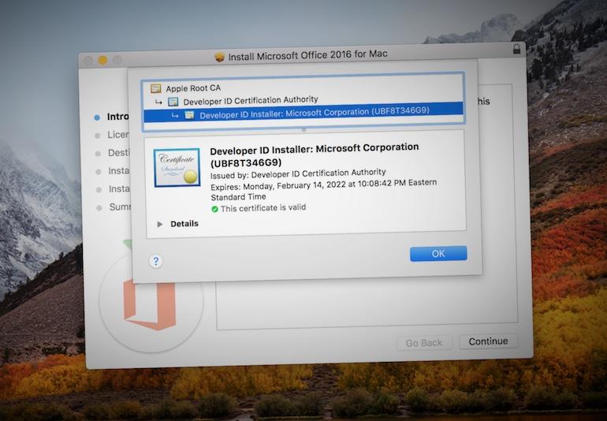The image size is (607, 421).
Task: Click the OK button
Action: click(438, 254)
